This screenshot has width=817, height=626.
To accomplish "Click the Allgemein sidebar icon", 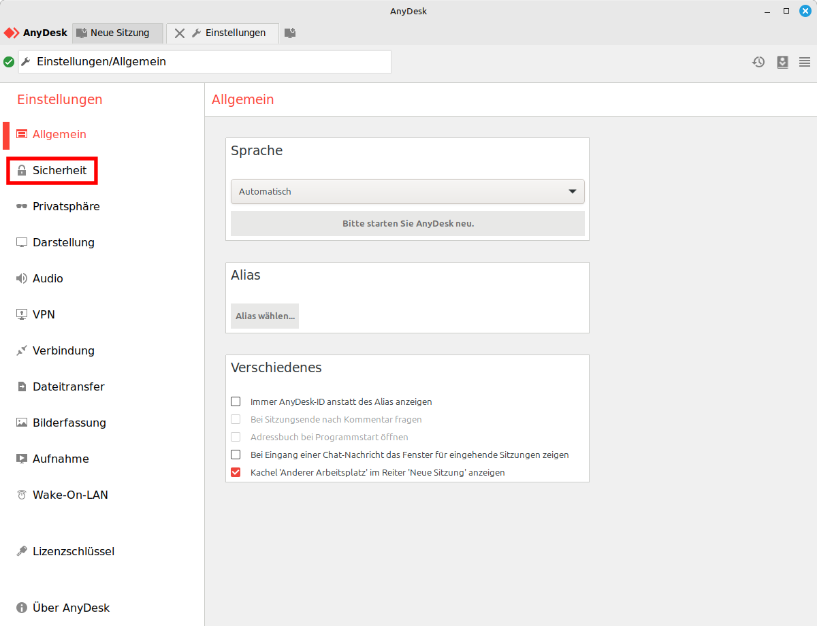I will tap(22, 134).
